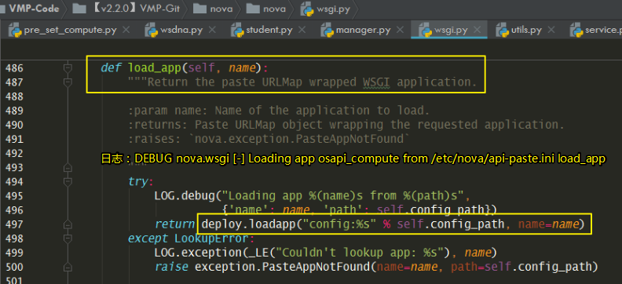
Task: Switch to the wsdna.py tab
Action: point(181,30)
